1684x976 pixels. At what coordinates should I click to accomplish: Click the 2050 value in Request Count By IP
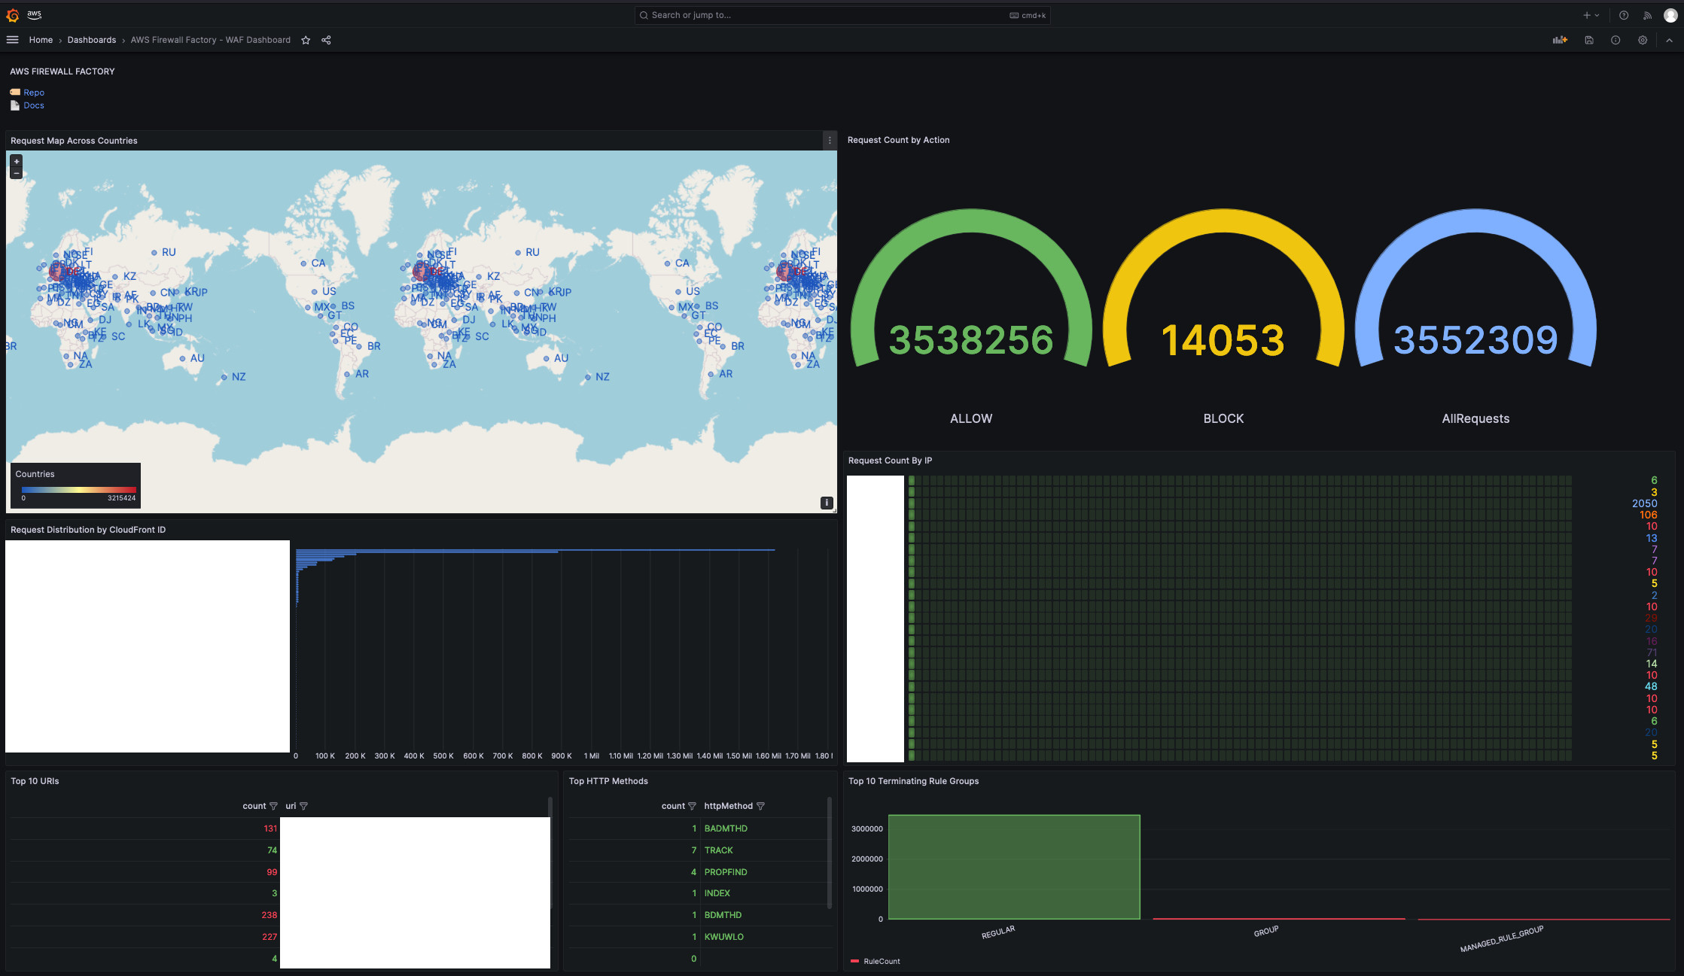(1644, 503)
